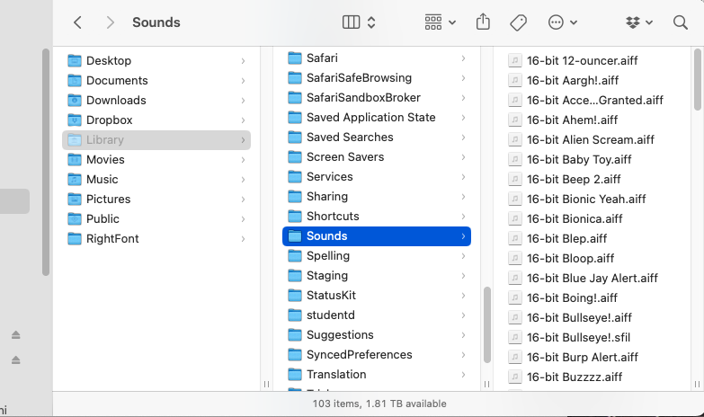Click the middle column scrollbar thumb
The width and height of the screenshot is (704, 417).
[x=486, y=324]
